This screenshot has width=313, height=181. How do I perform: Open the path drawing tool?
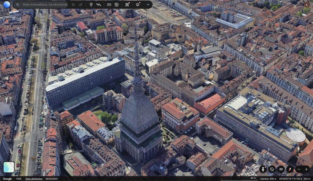(x=99, y=5)
